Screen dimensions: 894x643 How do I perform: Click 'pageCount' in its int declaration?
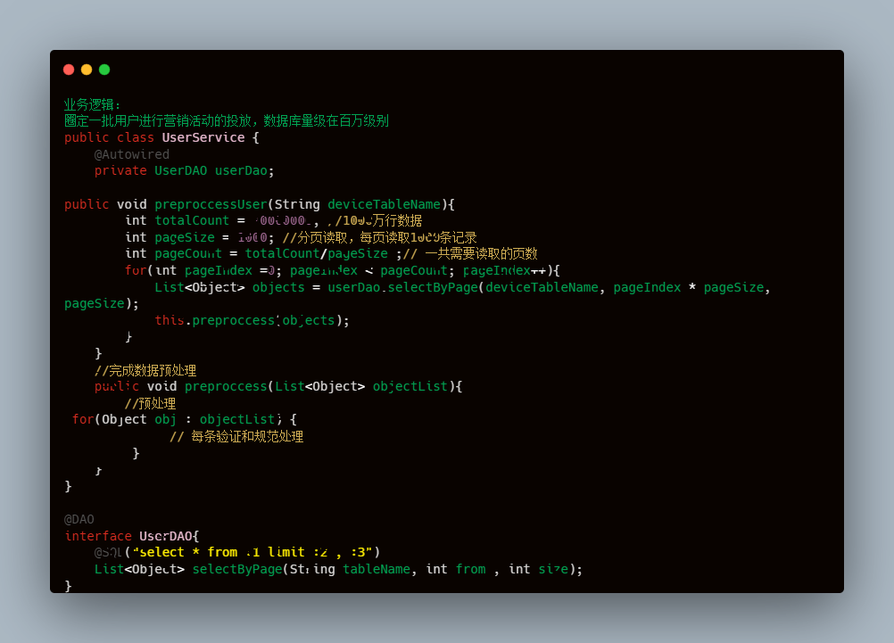click(188, 253)
